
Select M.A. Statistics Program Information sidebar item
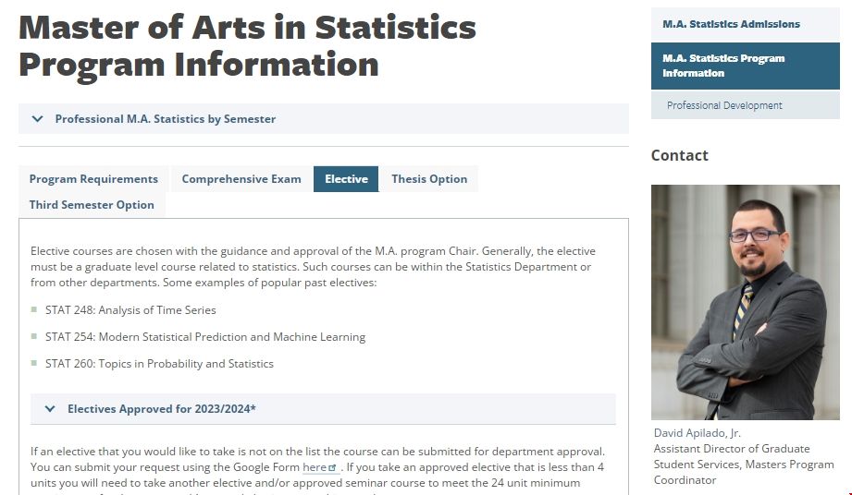pos(723,66)
